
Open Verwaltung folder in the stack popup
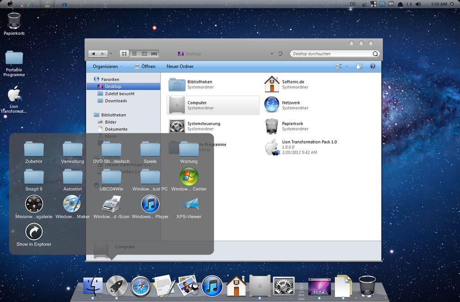point(73,152)
